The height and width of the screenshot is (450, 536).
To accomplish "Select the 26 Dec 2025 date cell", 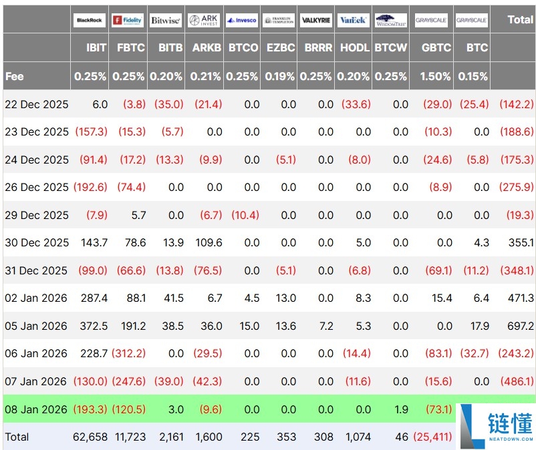I will [37, 187].
